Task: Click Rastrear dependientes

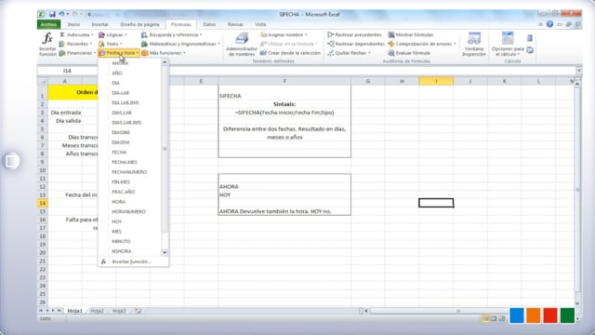Action: click(x=356, y=44)
